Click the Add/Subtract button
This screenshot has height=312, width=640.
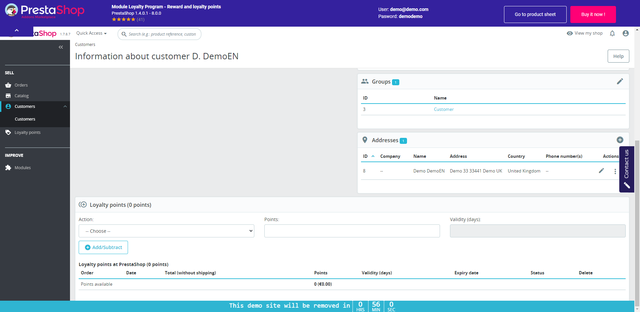click(103, 247)
